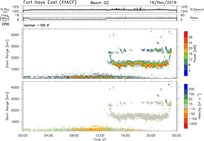Click the 'Slant Range [km]' label of velocity panel
Screen dimensions: 204x141
tap(7, 106)
